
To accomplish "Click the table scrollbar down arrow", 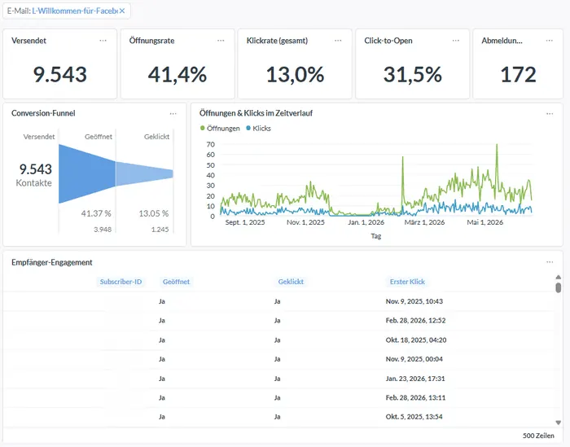I will pyautogui.click(x=559, y=423).
